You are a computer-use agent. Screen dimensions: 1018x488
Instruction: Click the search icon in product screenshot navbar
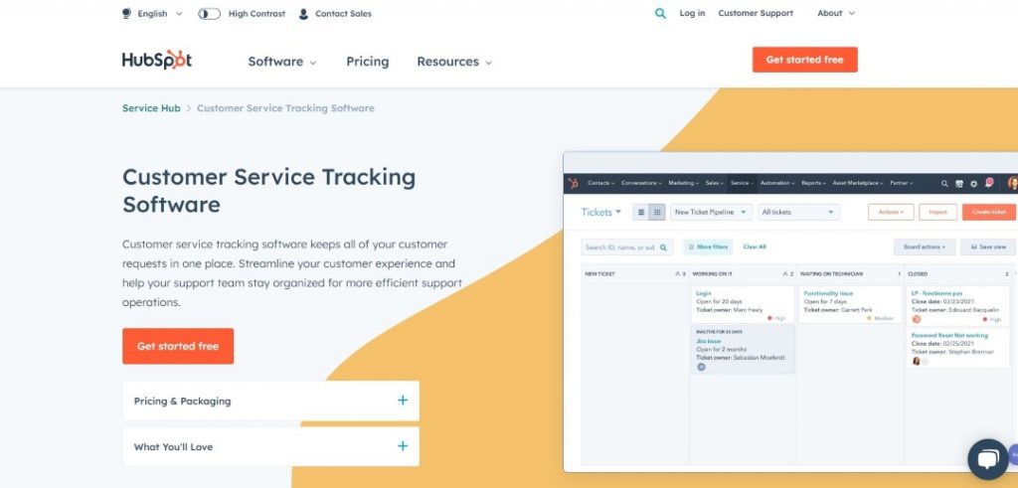pos(944,184)
